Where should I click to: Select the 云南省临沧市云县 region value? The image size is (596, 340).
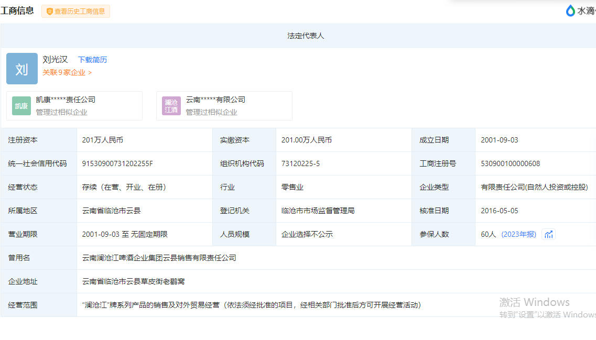[111, 211]
